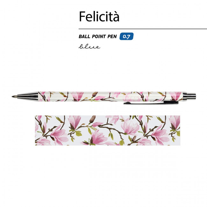
Task: Click the floral-printed pen barrel
Action: (111, 96)
